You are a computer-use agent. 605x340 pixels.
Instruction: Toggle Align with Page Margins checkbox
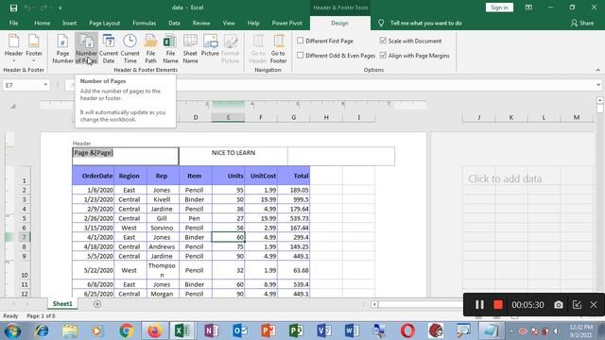pyautogui.click(x=383, y=55)
